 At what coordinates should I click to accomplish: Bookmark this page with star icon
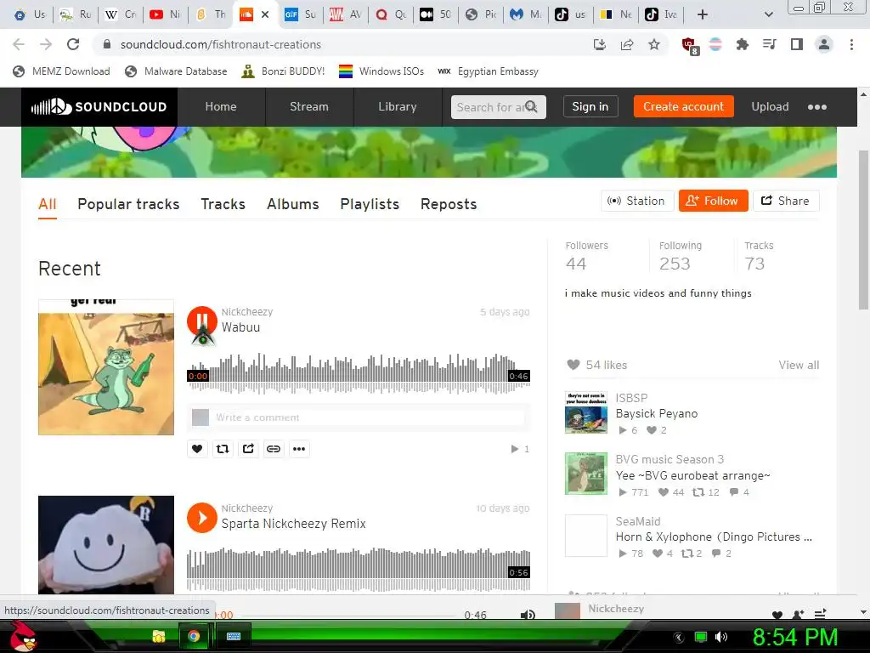[x=654, y=44]
